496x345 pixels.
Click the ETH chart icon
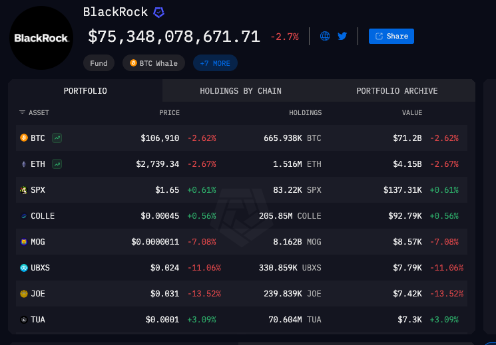tap(58, 164)
